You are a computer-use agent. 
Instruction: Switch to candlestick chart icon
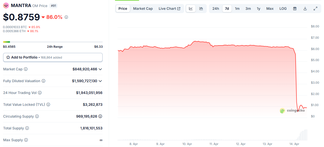coord(201,9)
